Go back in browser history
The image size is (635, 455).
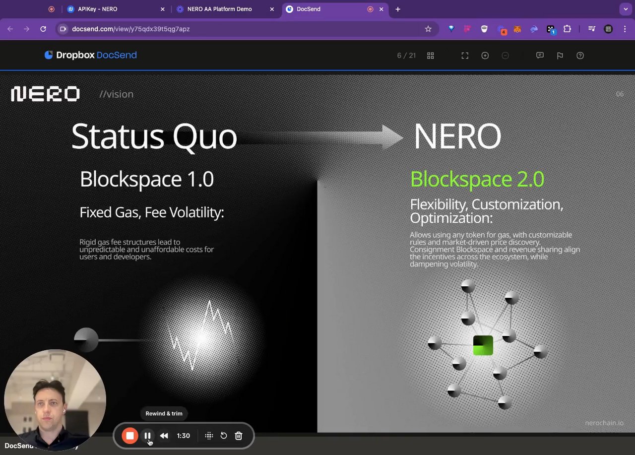tap(10, 29)
